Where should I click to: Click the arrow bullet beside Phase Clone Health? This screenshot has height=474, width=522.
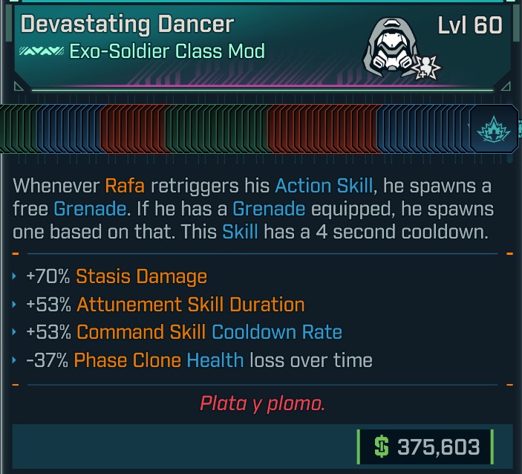(x=14, y=360)
